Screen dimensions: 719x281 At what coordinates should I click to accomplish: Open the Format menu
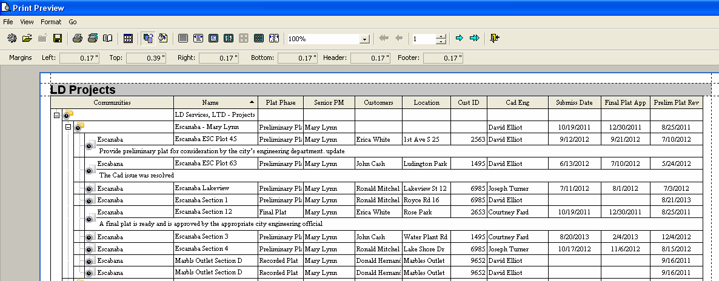coord(51,22)
